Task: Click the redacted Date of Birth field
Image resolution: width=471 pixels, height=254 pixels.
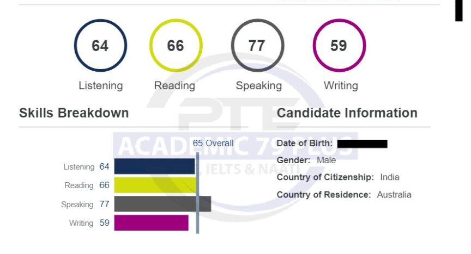Action: (x=363, y=144)
